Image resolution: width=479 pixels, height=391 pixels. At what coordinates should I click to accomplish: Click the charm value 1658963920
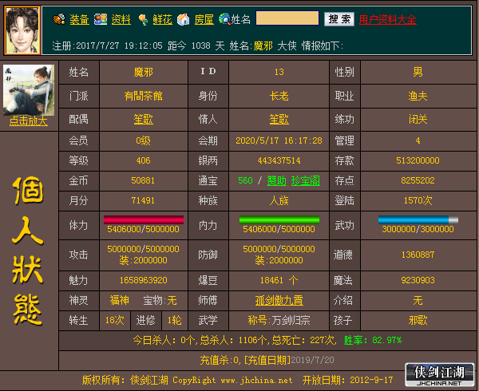tap(143, 280)
